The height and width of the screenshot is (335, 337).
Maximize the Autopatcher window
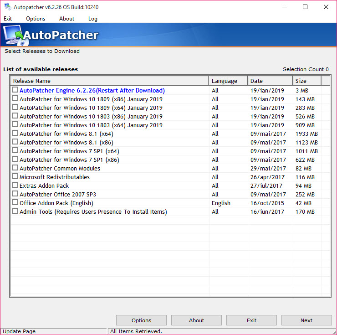tap(305, 7)
